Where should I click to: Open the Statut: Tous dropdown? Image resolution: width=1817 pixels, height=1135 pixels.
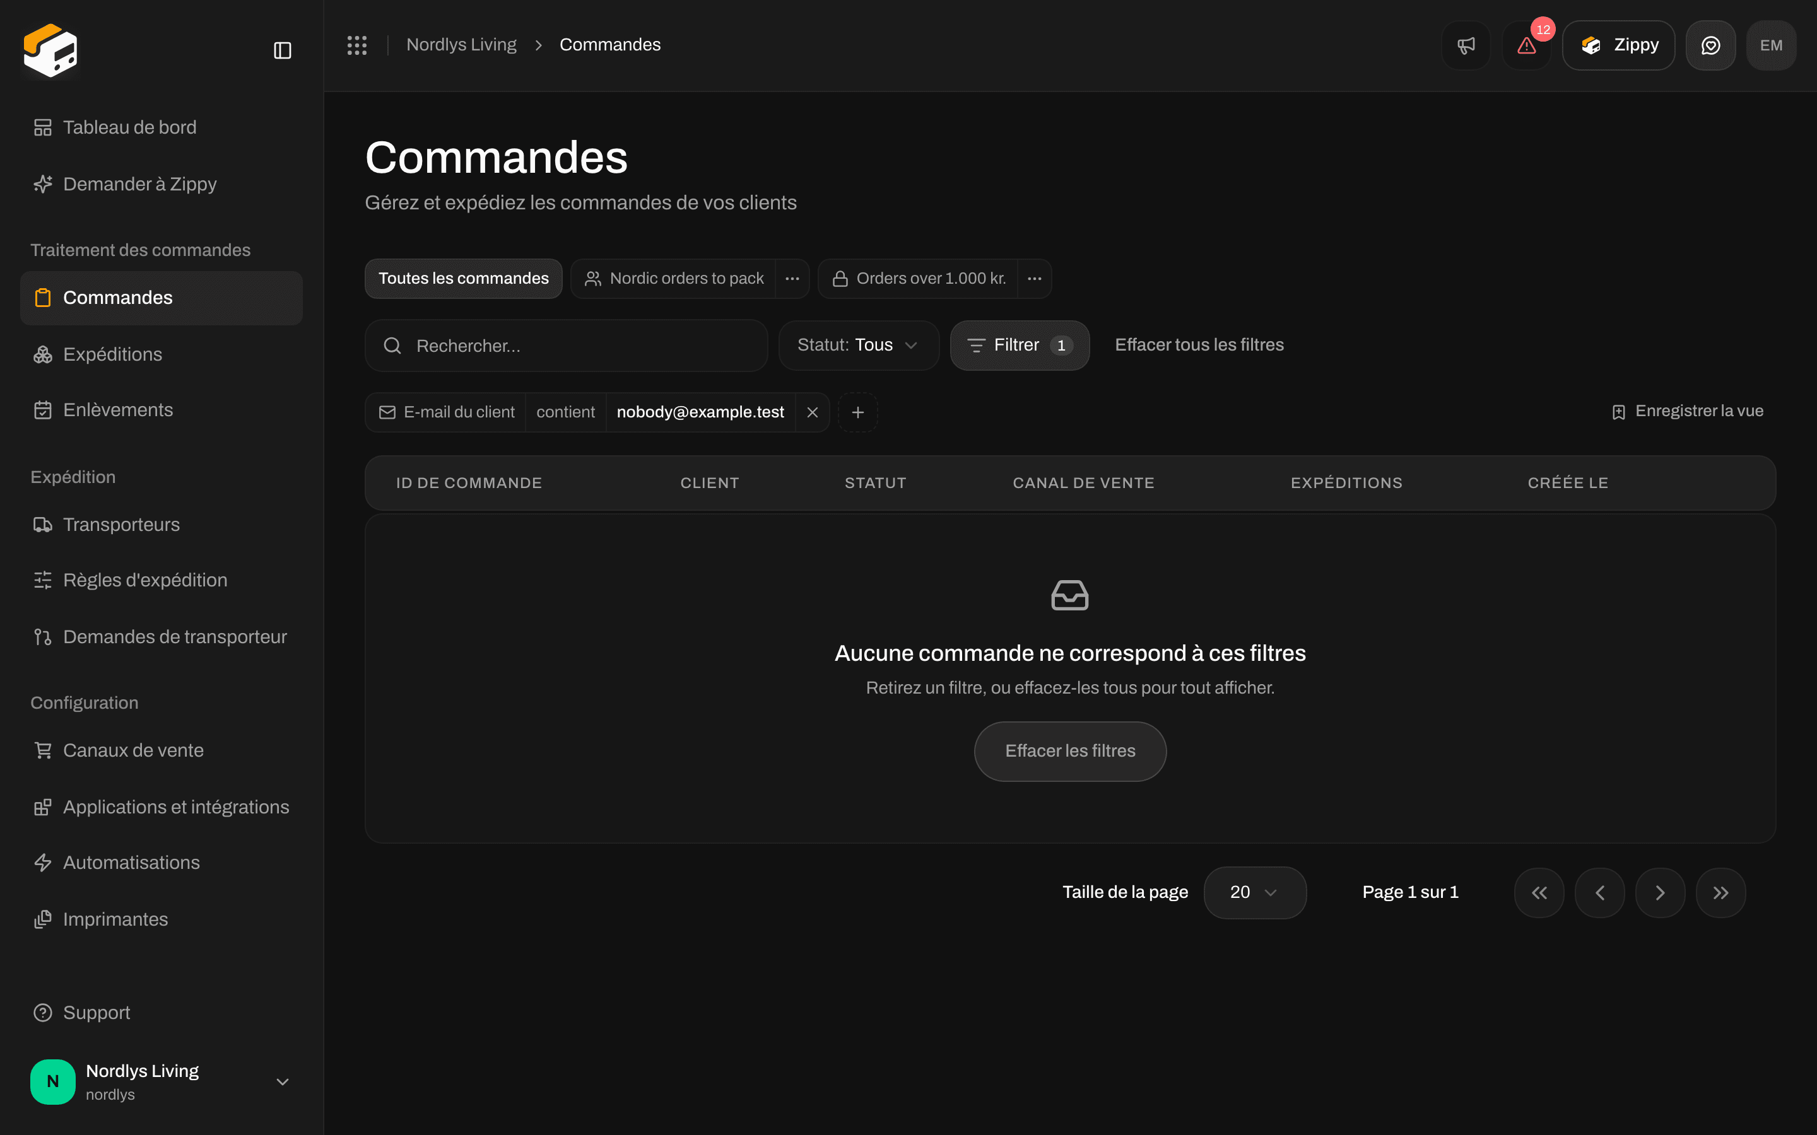pos(859,346)
